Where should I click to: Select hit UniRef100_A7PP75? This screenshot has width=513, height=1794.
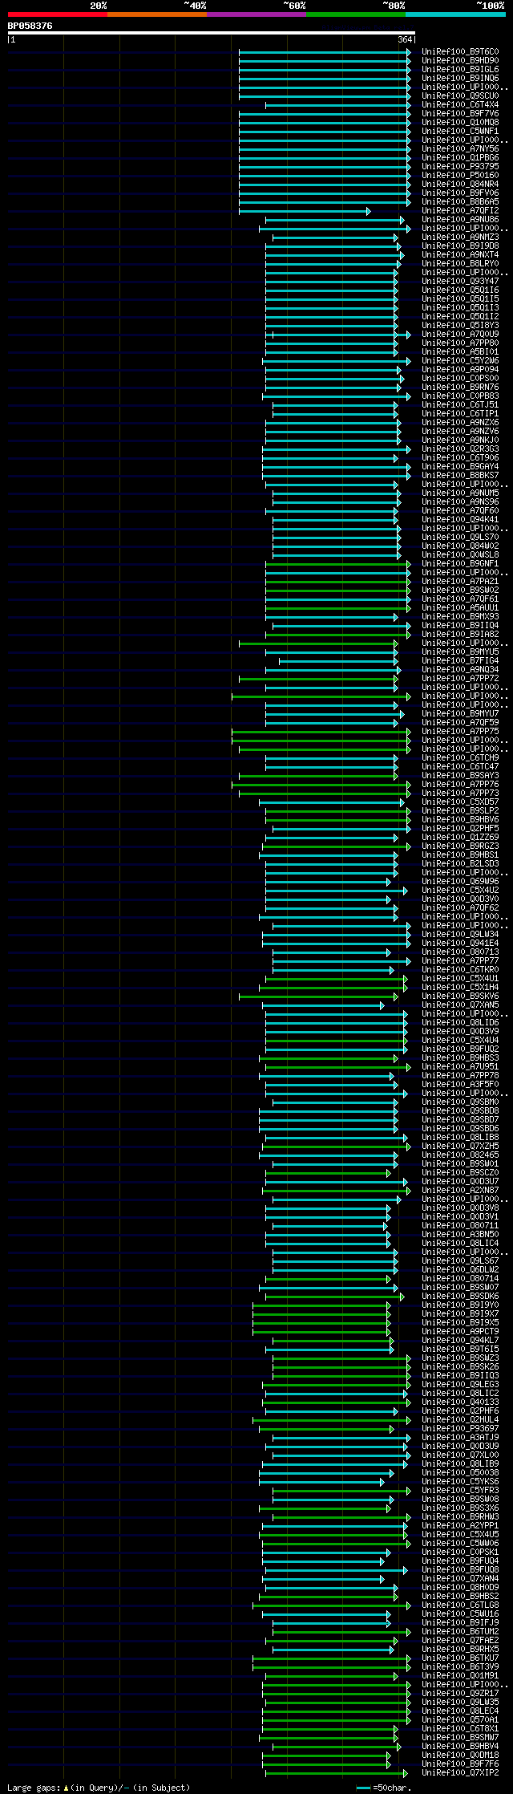(460, 732)
